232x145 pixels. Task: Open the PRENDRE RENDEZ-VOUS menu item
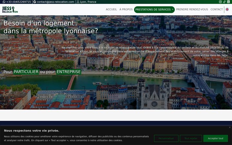pyautogui.click(x=192, y=9)
